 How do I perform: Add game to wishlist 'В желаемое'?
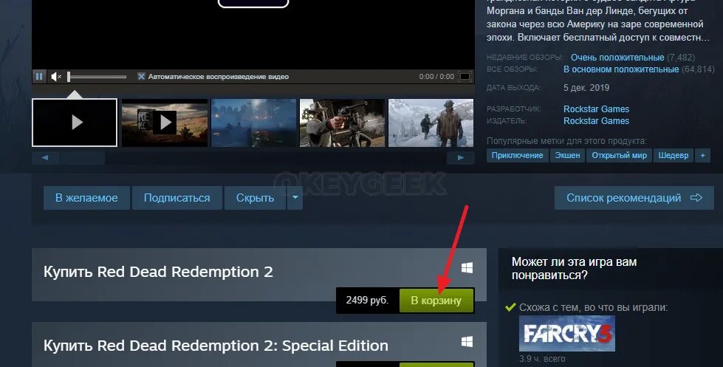pyautogui.click(x=86, y=198)
